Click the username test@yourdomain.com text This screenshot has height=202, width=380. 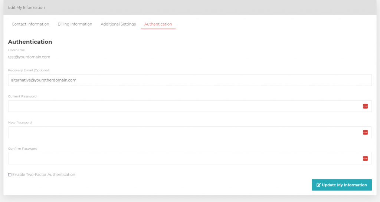[x=29, y=57]
